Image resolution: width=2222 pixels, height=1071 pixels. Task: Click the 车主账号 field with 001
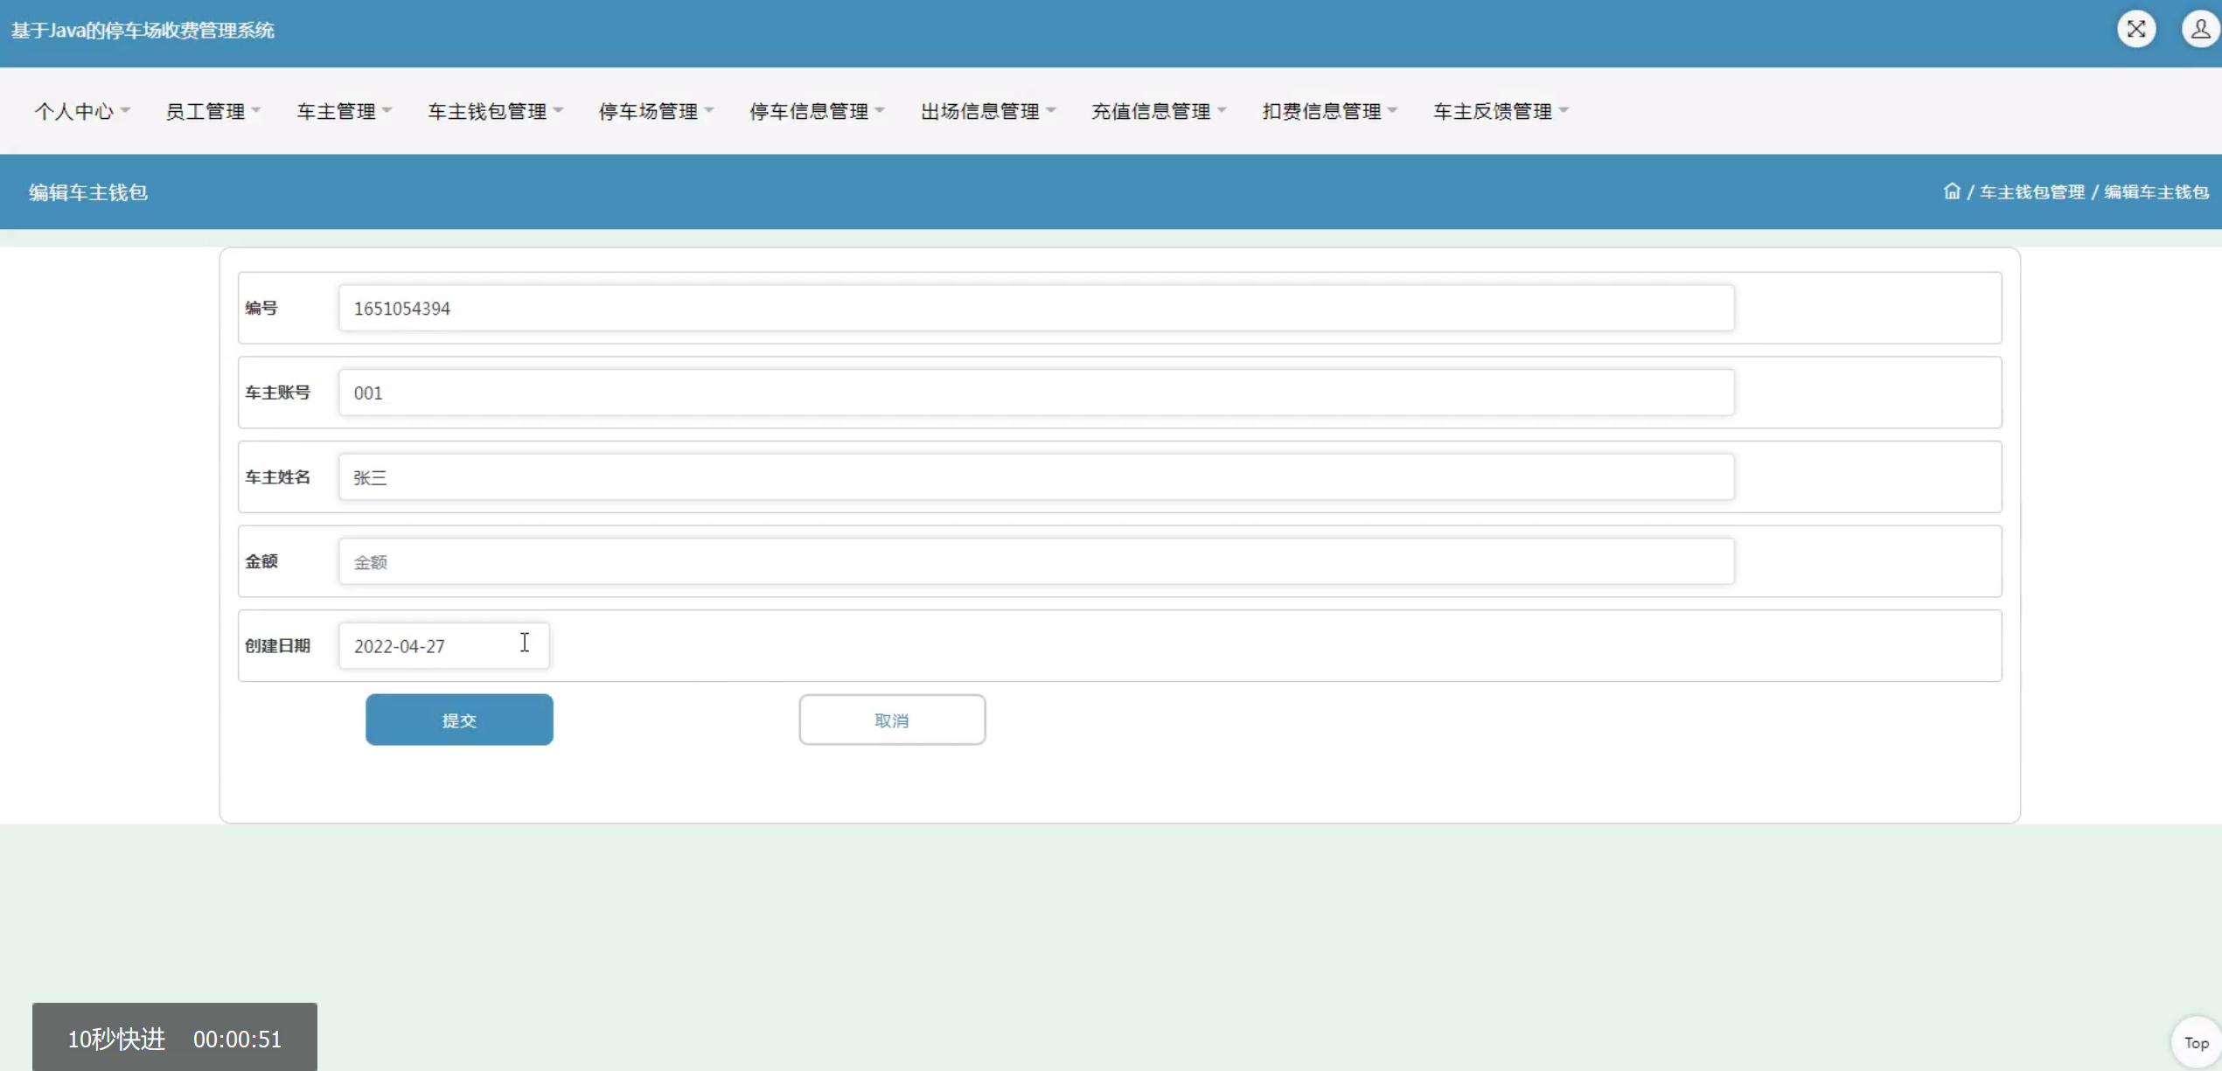(1036, 393)
